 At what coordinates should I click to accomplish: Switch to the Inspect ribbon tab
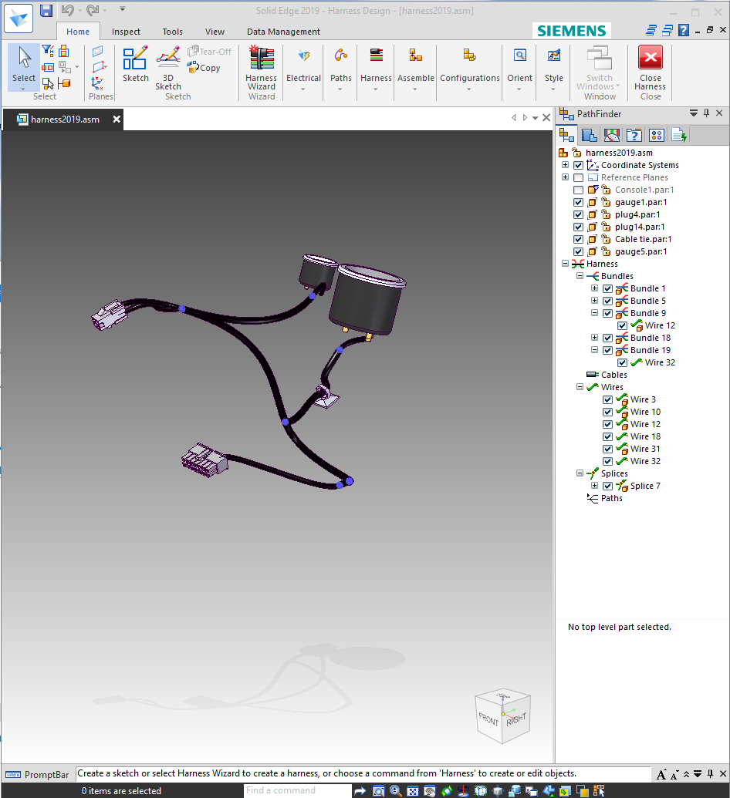[x=126, y=32]
